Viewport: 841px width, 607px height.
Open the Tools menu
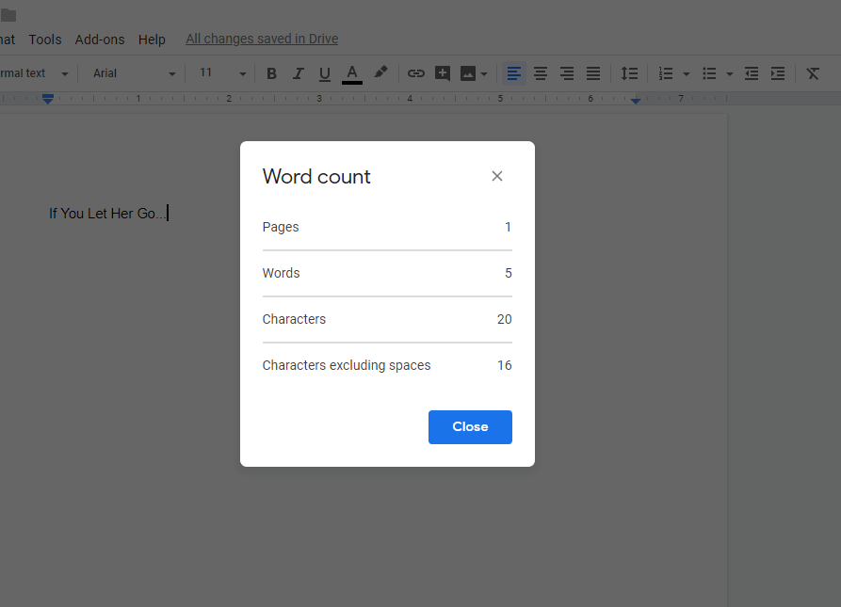44,40
